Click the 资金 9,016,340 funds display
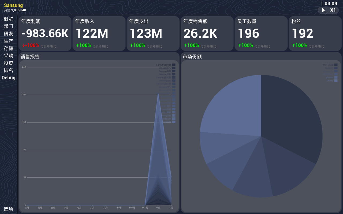343x214 pixels. (15, 10)
